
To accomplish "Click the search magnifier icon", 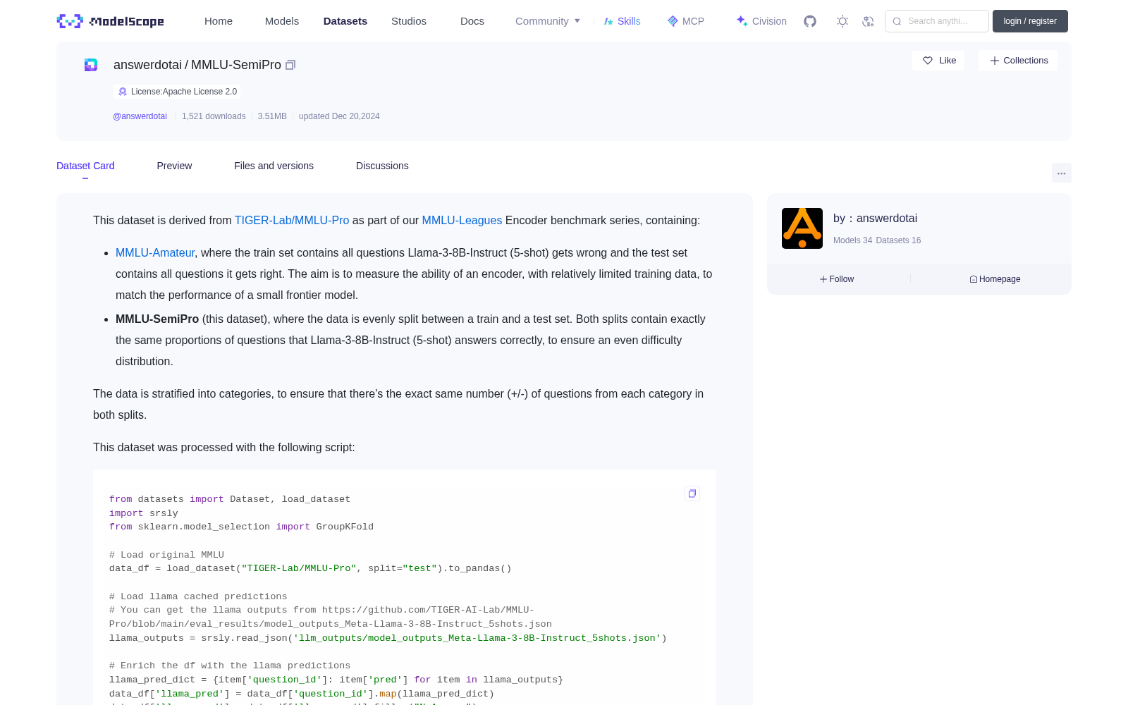I will point(897,21).
